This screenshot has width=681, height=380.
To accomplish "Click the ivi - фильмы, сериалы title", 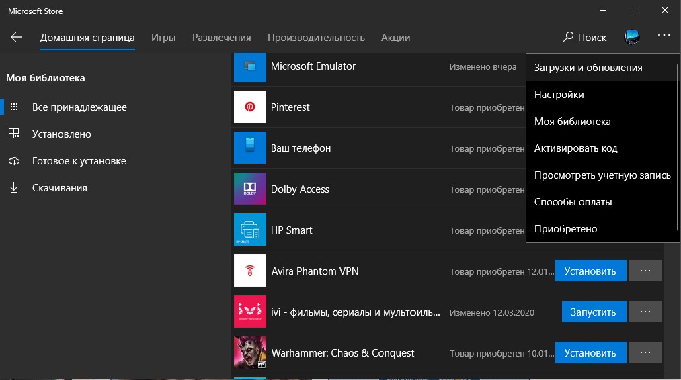I will click(x=356, y=312).
